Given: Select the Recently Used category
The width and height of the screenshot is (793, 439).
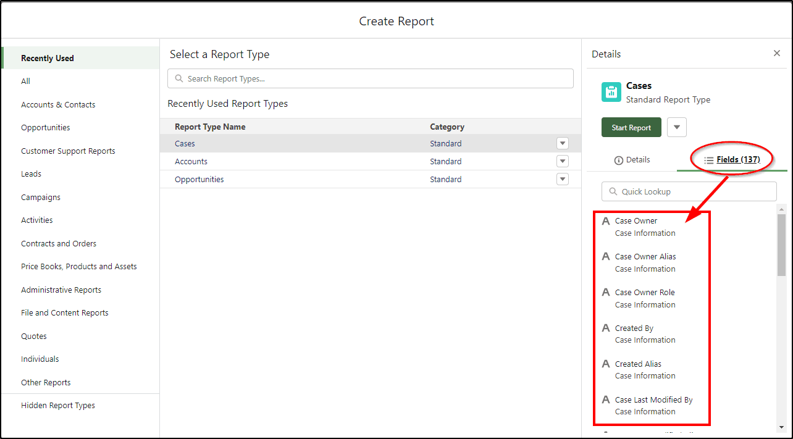Looking at the screenshot, I should point(80,58).
